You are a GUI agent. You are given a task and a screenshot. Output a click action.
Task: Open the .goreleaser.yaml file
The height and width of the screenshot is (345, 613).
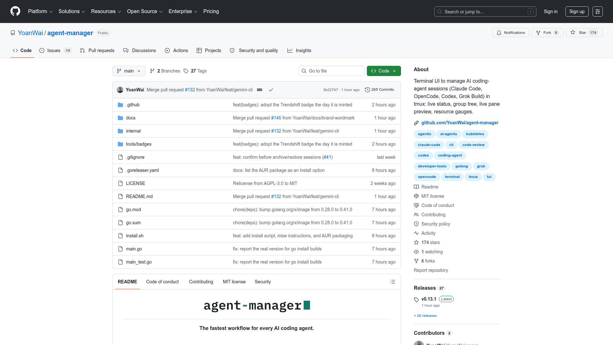point(142,170)
